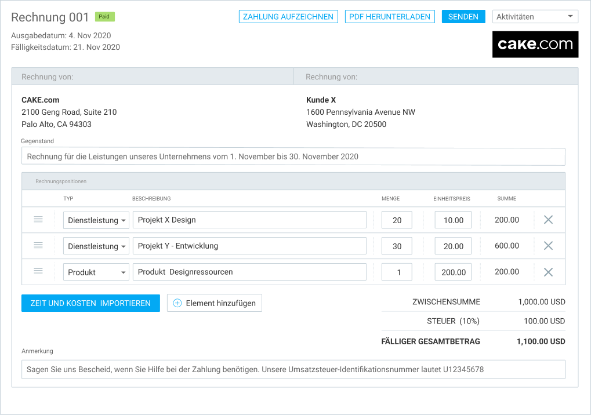
Task: Edit the Projekt X Design description field
Action: [249, 220]
